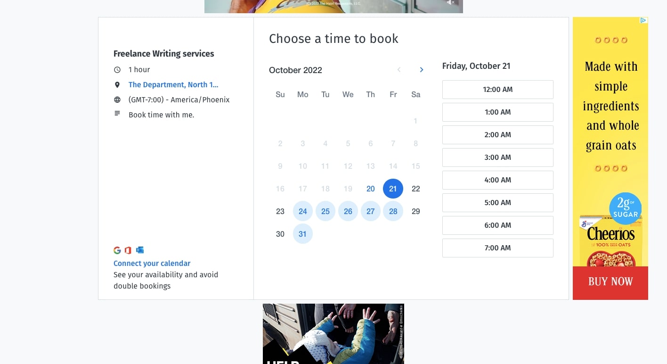Select October 21 on the calendar
This screenshot has height=364, width=667.
tap(393, 189)
